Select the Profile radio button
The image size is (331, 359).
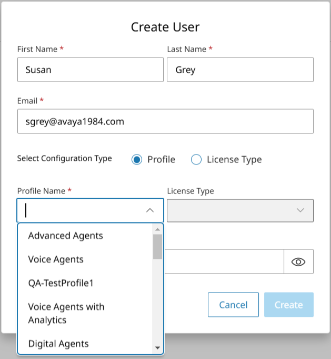[137, 159]
